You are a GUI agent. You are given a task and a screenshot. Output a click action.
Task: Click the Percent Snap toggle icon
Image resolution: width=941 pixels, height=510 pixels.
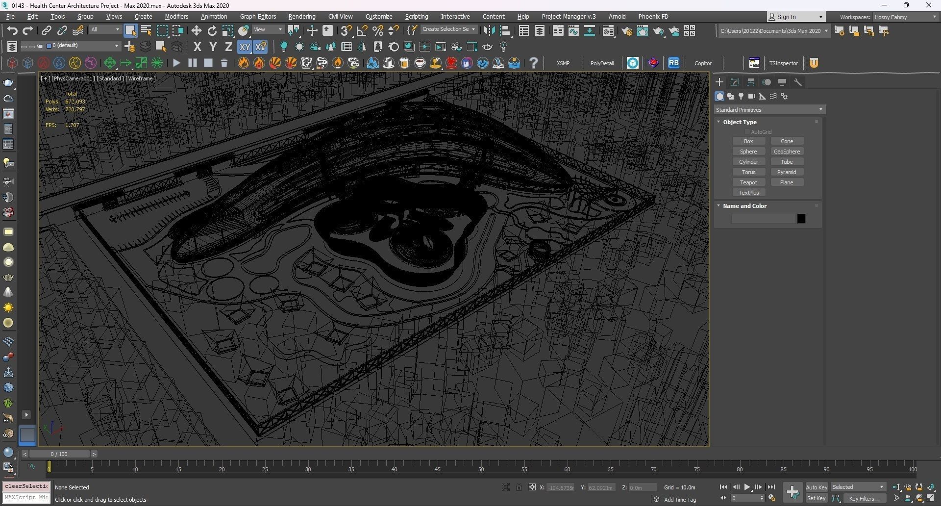click(377, 31)
